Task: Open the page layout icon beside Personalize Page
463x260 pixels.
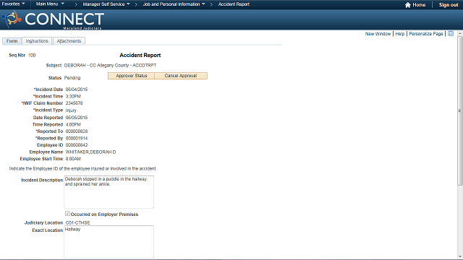Action: click(451, 34)
